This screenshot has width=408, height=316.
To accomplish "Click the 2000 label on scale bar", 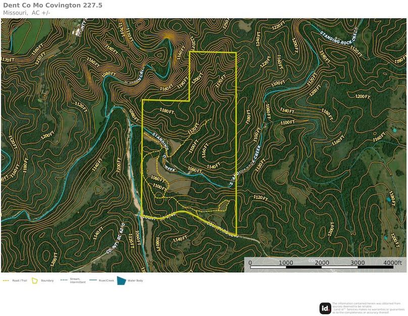I will [322, 263].
